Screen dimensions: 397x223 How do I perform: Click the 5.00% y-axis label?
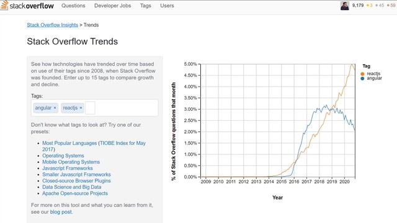click(x=190, y=64)
